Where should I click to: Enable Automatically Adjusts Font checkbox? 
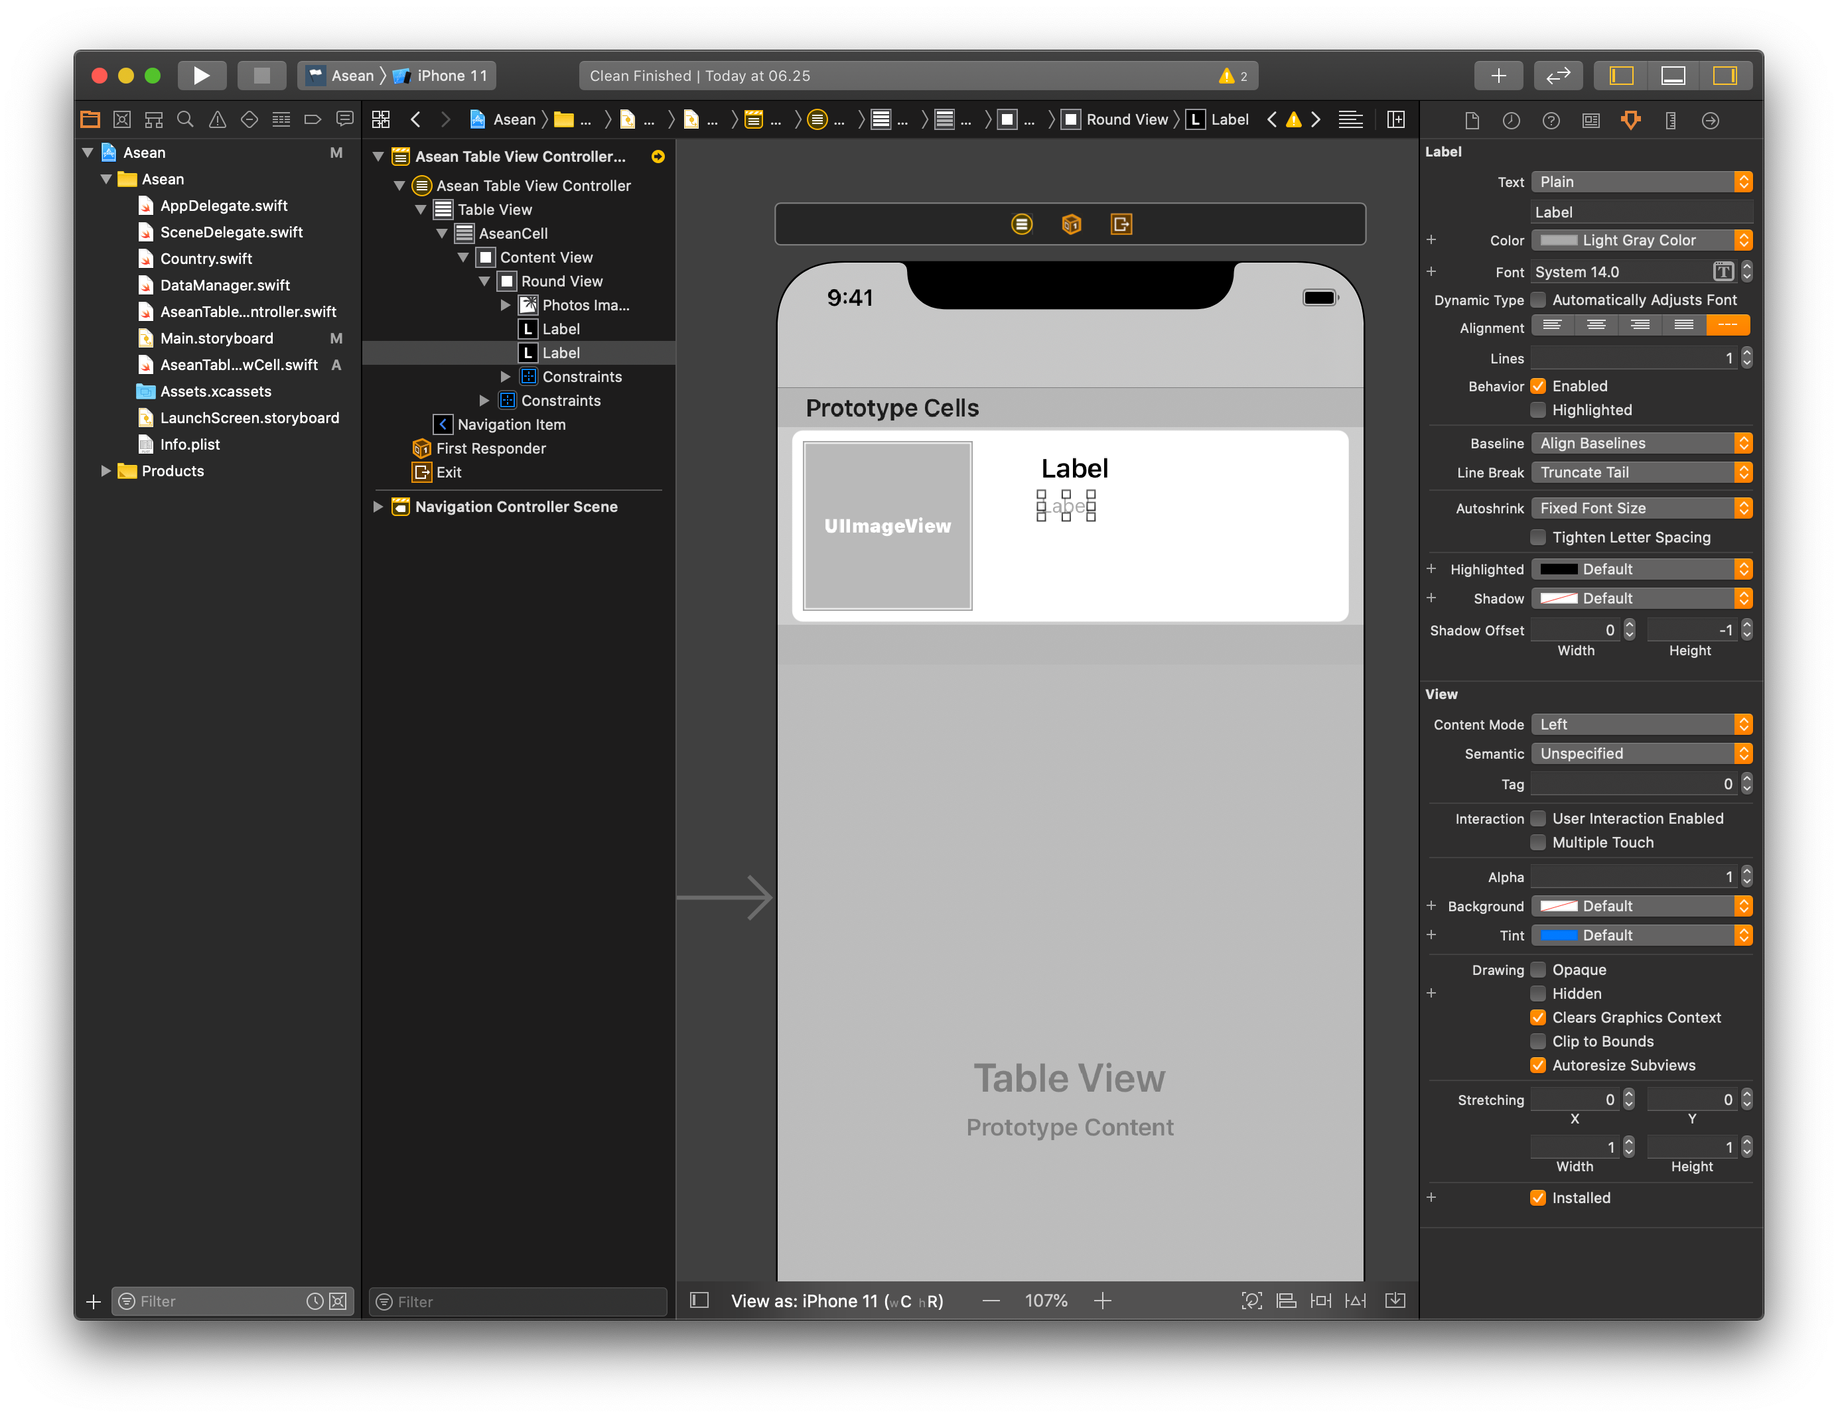(1537, 300)
